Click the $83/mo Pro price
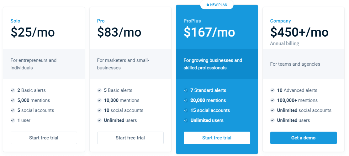This screenshot has height=156, width=349. 119,32
